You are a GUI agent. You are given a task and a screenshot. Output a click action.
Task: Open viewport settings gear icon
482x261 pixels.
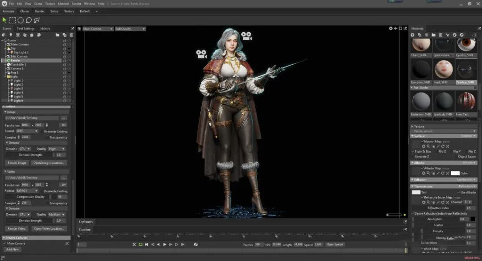pos(391,28)
